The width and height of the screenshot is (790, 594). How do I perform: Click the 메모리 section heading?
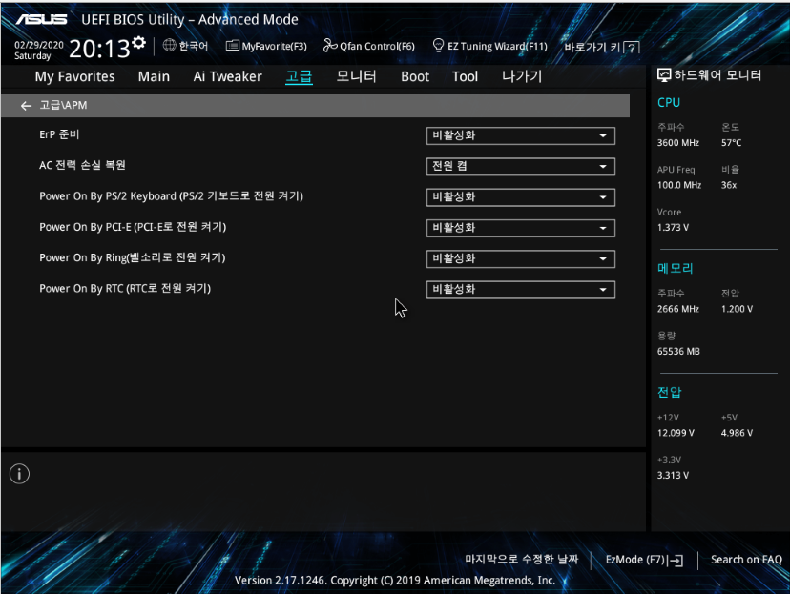pyautogui.click(x=676, y=268)
